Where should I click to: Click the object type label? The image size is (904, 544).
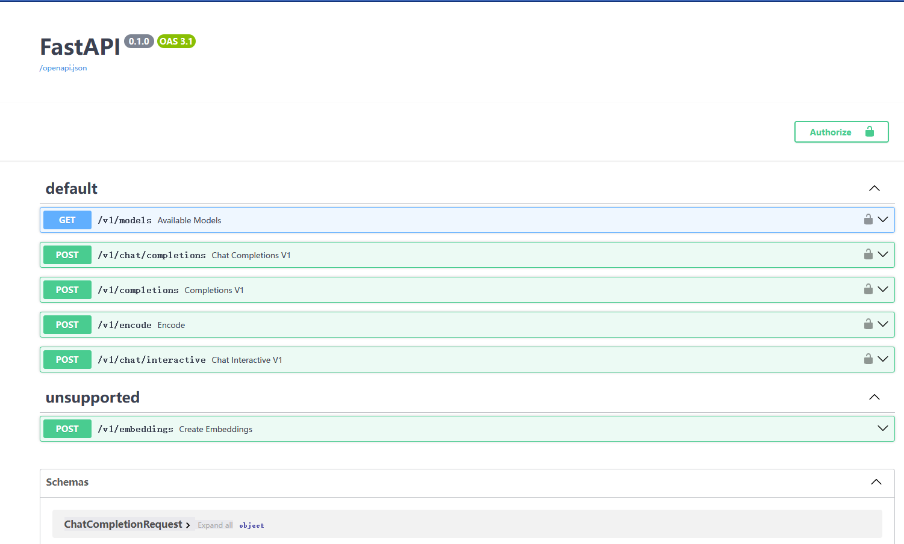tap(252, 525)
